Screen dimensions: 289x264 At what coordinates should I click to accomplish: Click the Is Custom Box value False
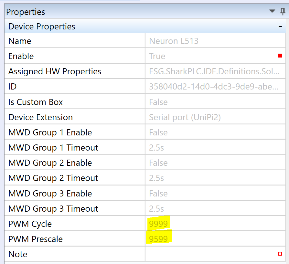(158, 102)
